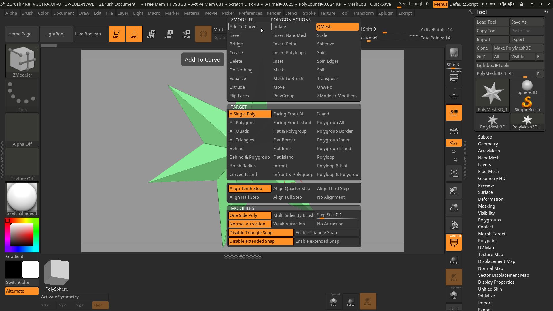Image resolution: width=553 pixels, height=311 pixels.
Task: Select the Scale mode toolbar icon
Action: click(168, 34)
